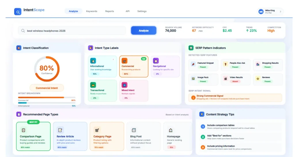Select the Blog Post card

pyautogui.click(x=143, y=136)
